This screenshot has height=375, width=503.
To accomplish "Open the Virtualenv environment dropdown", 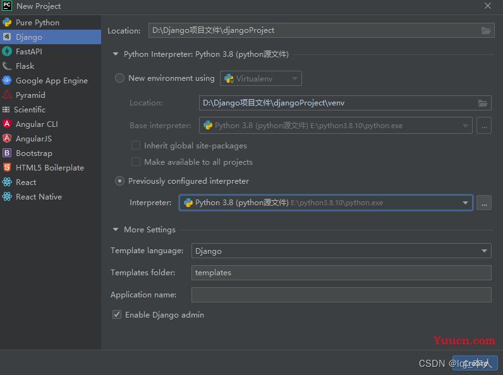I will click(x=261, y=78).
